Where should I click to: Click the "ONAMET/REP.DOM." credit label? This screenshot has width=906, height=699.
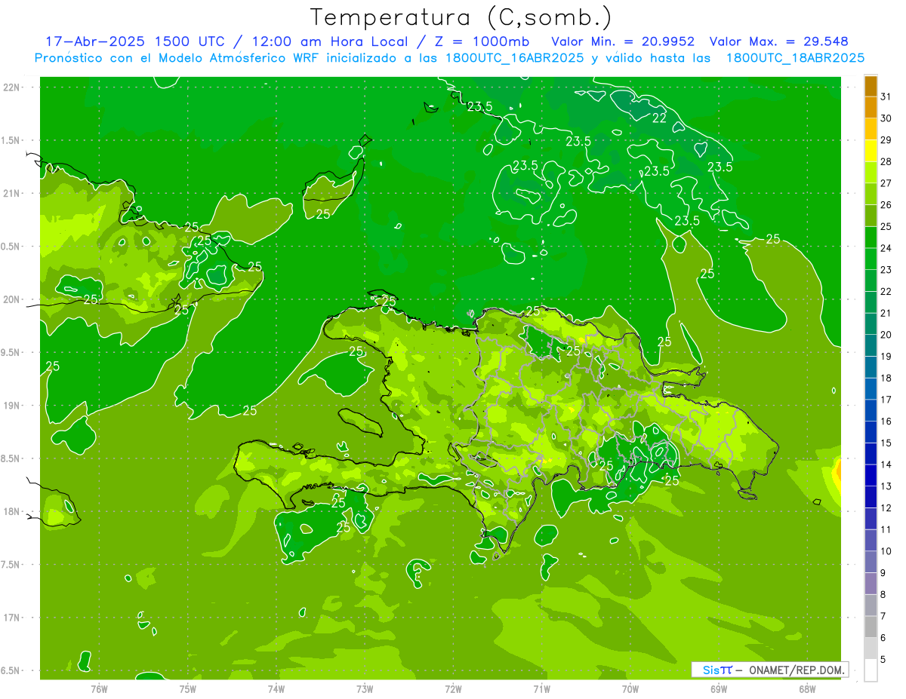click(x=795, y=670)
